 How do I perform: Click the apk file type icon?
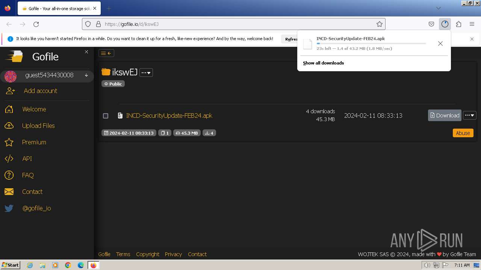(120, 115)
